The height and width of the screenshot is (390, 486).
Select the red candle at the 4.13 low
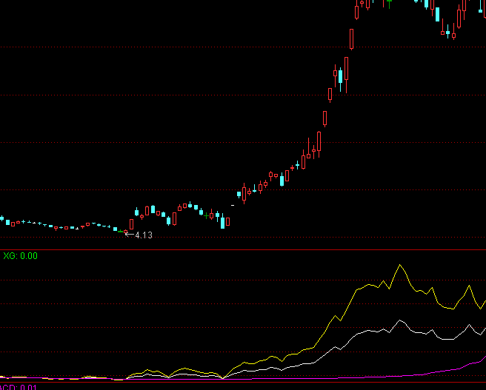coord(125,232)
